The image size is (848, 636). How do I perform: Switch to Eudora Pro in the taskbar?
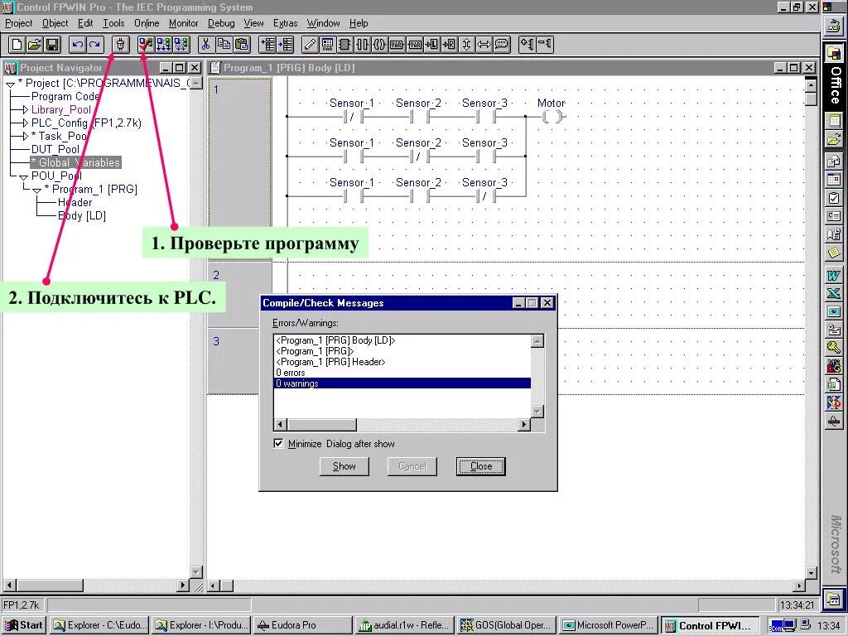coord(302,625)
